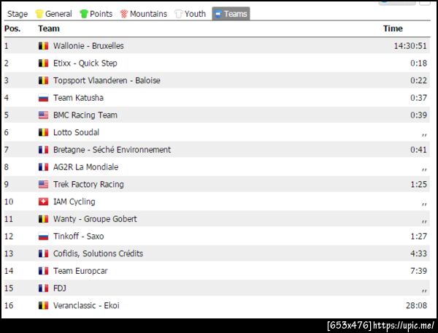The height and width of the screenshot is (333, 438).
Task: Open the Topsport Vlaanderen - Baloise team page
Action: pos(107,80)
